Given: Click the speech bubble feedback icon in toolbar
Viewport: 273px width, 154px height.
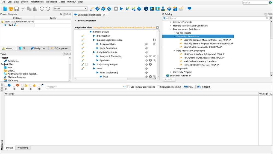Looking at the screenshot, I should point(189,9).
